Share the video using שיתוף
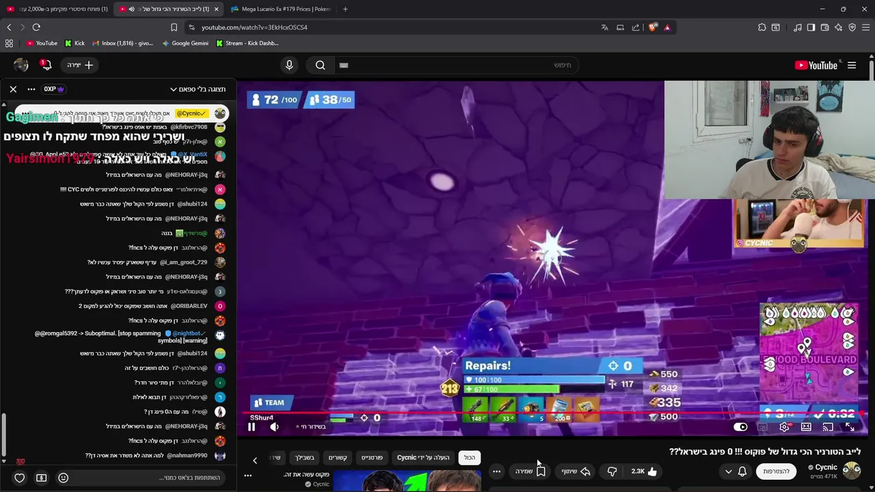The image size is (875, 492). (x=576, y=471)
